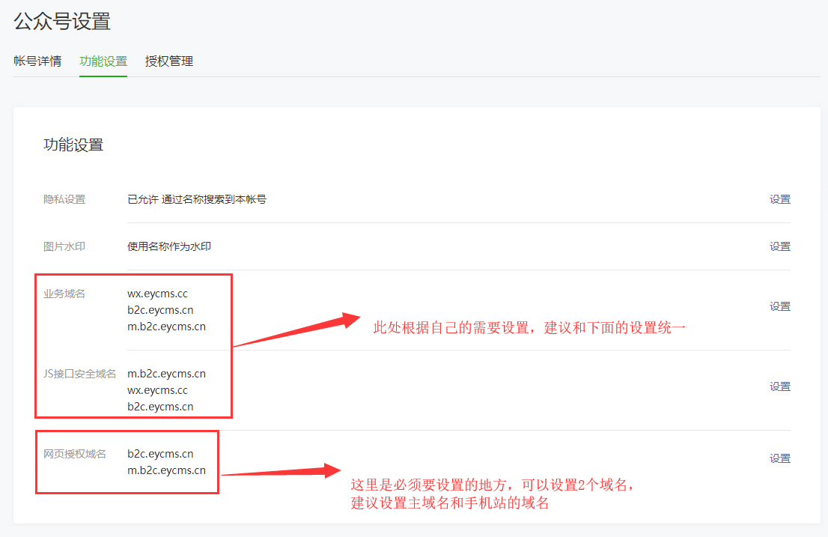Viewport: 828px width, 537px height.
Task: Open 设置 for JS接口安全域名
Action: click(x=779, y=386)
